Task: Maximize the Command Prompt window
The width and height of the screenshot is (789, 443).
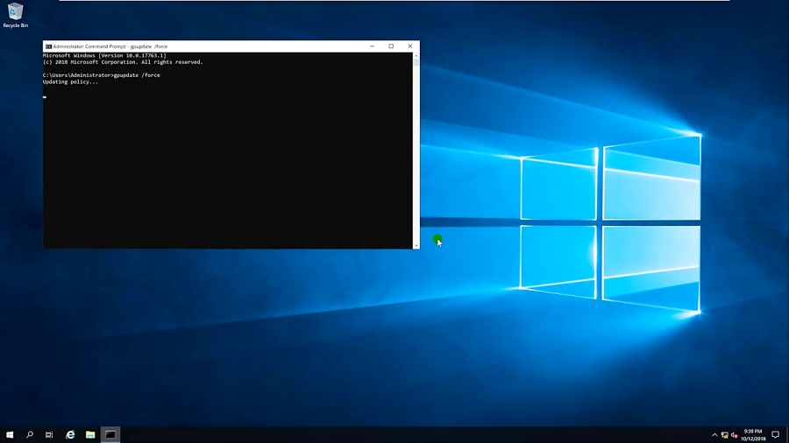Action: (391, 46)
